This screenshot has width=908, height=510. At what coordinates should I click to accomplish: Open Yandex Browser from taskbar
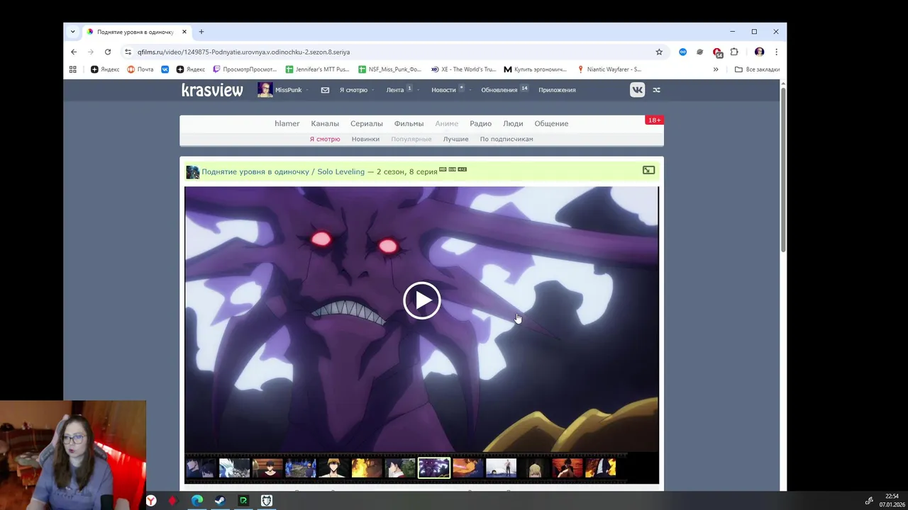(151, 501)
